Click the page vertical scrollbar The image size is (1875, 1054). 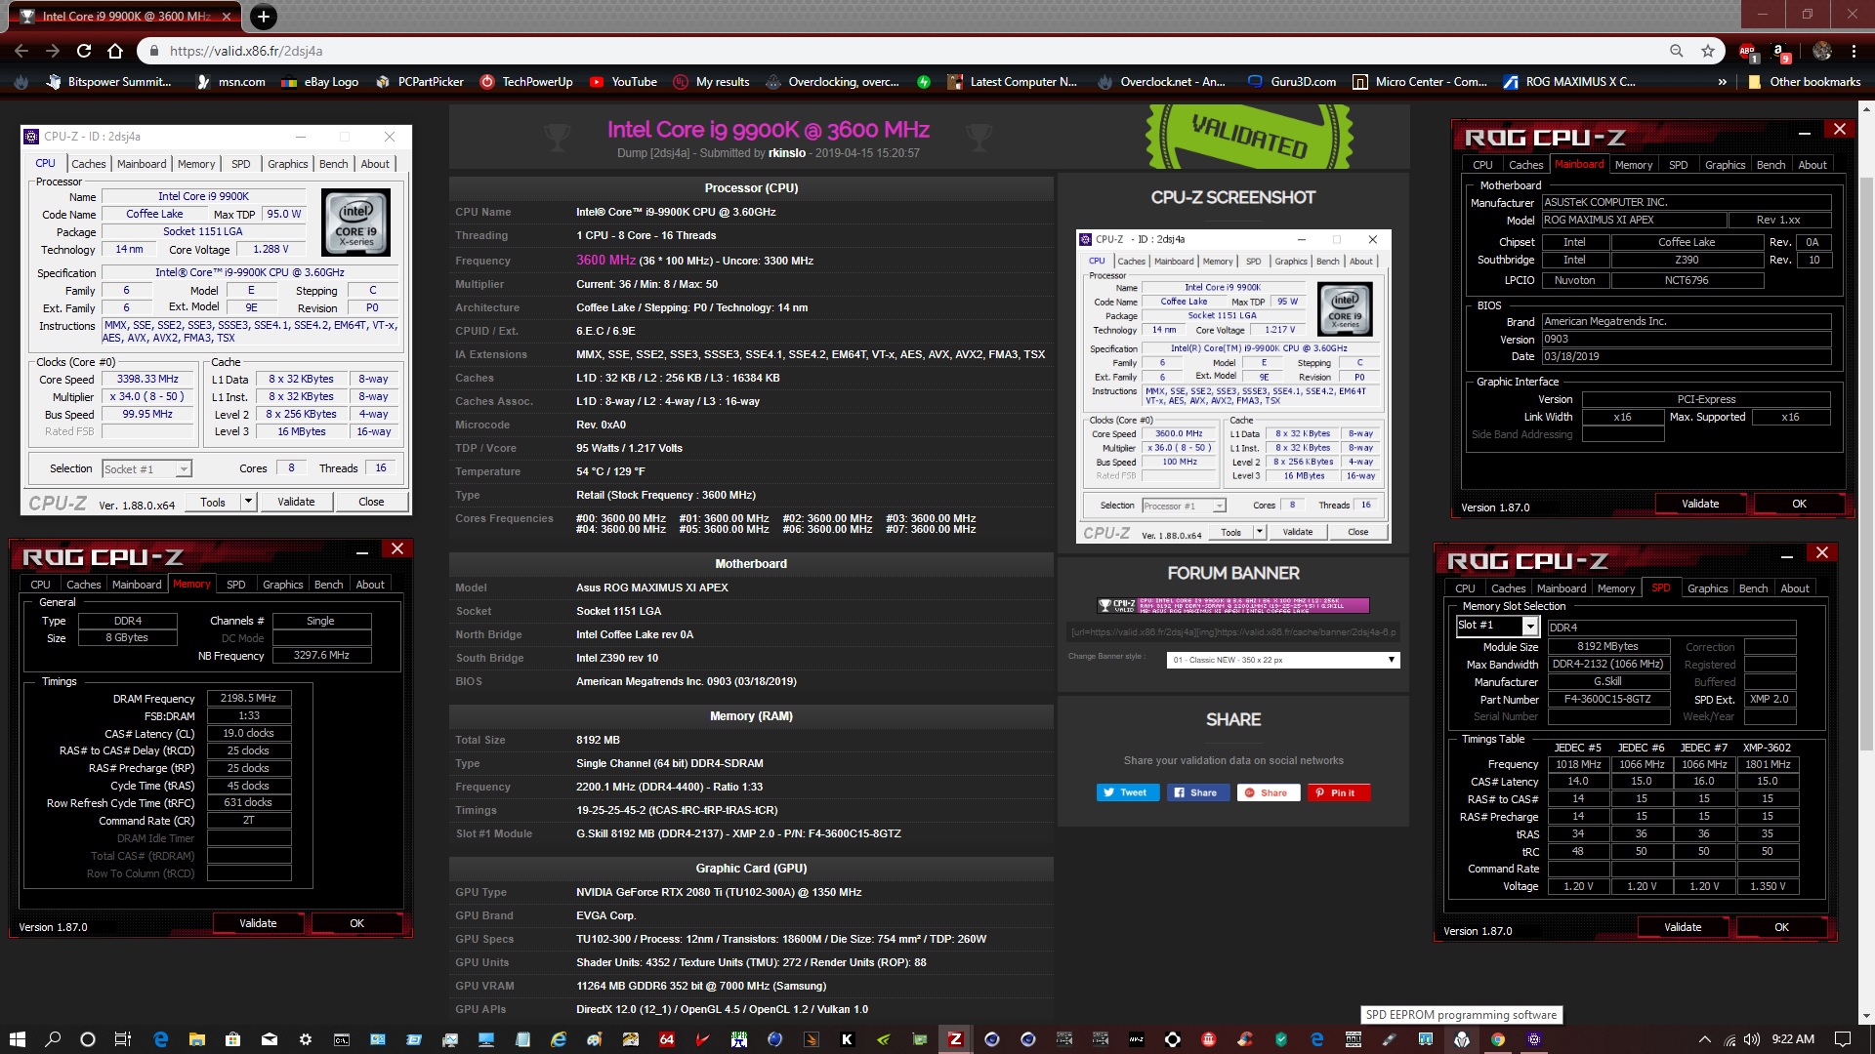click(x=1866, y=464)
